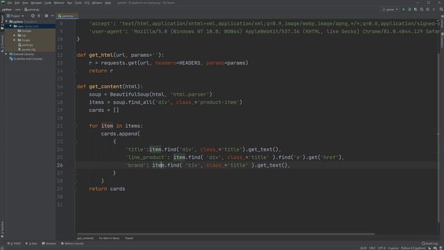Open the Run tool window
The width and height of the screenshot is (444, 250).
point(31,244)
